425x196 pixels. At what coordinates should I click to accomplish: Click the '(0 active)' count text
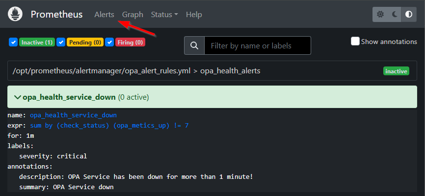click(133, 97)
